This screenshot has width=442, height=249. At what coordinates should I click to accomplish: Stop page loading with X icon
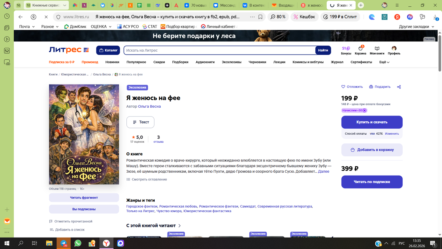pyautogui.click(x=46, y=17)
